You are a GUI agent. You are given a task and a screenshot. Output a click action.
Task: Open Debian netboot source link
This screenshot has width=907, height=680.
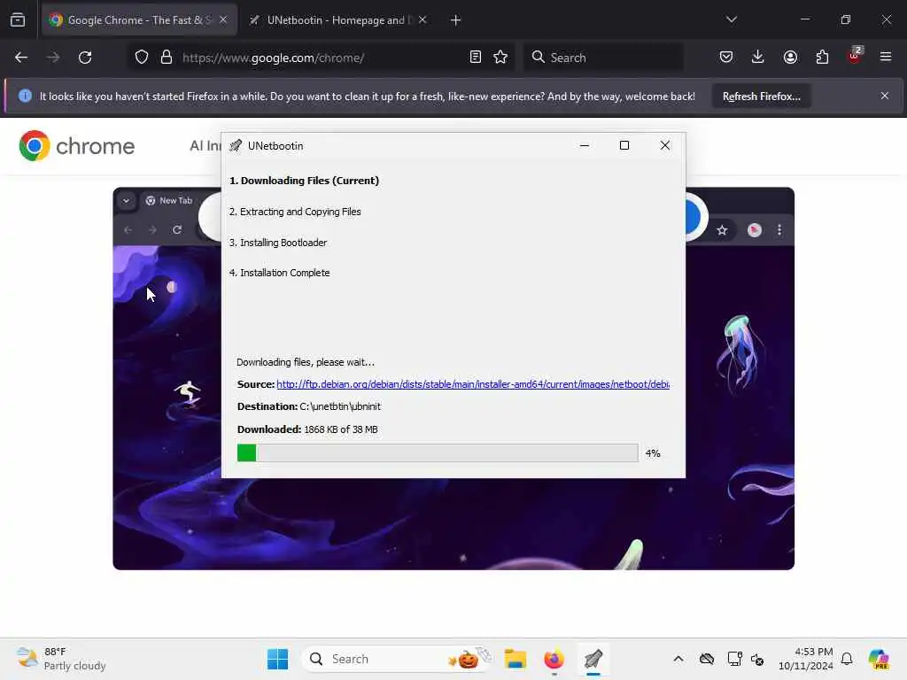[473, 384]
